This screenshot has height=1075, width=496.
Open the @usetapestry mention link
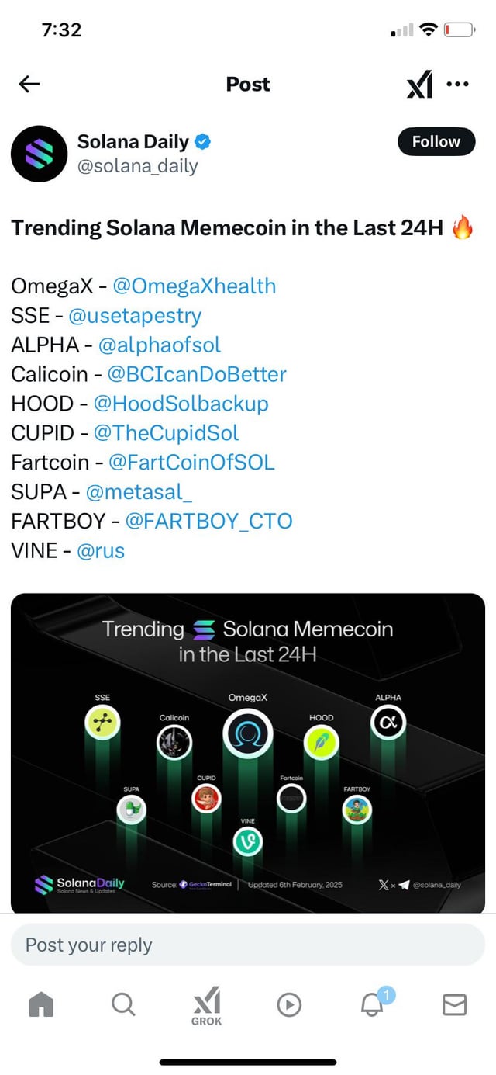pos(135,315)
